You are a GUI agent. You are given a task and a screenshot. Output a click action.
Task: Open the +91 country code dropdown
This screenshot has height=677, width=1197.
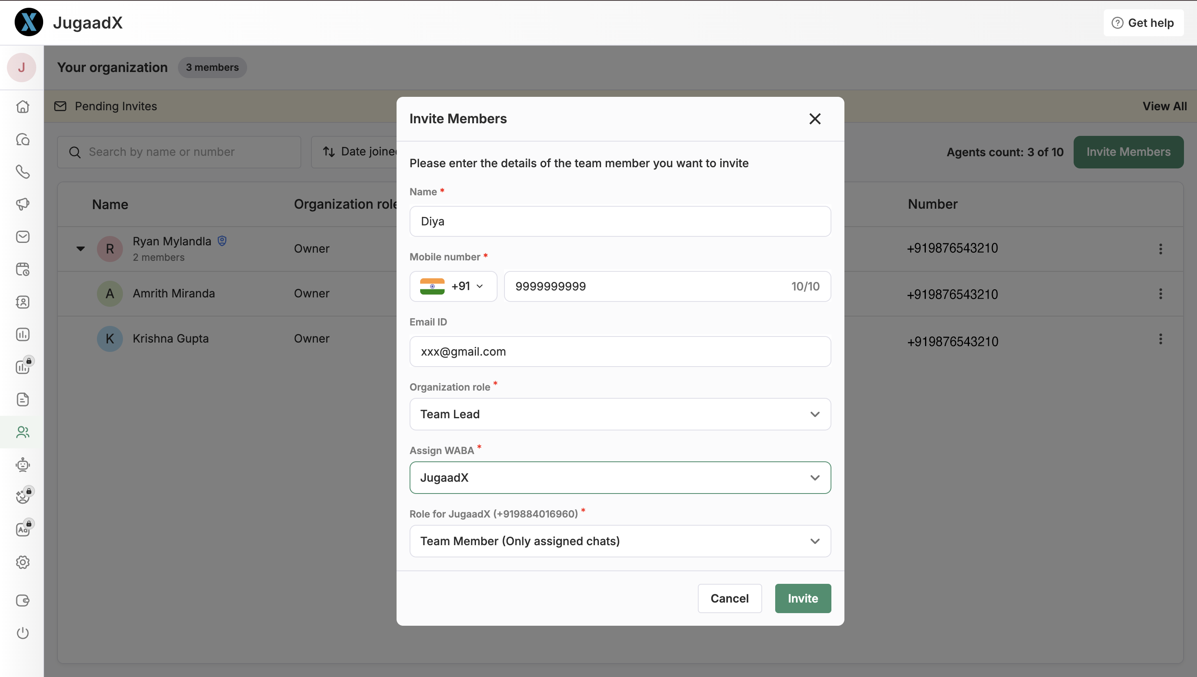pos(453,286)
